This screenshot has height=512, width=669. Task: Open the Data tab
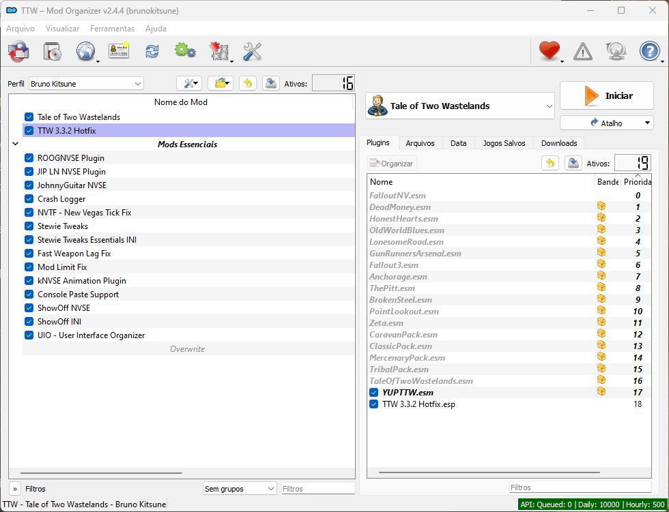click(x=458, y=143)
